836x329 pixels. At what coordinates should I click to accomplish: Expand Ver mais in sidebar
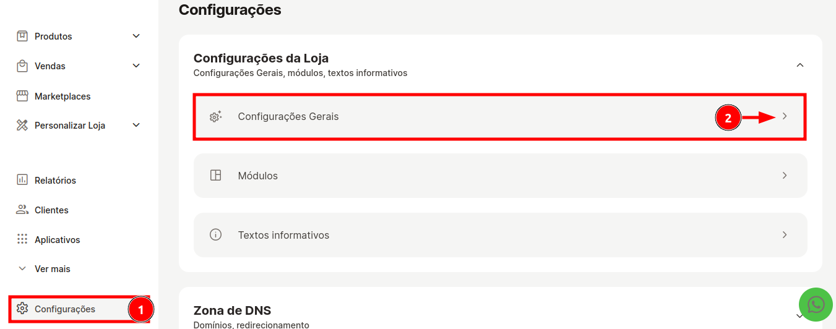coord(44,269)
